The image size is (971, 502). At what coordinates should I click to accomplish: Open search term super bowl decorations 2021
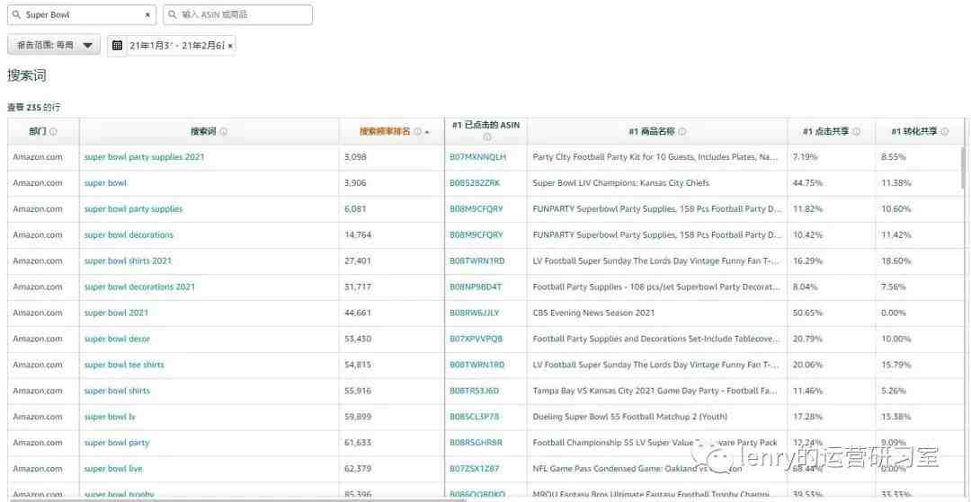click(x=139, y=286)
